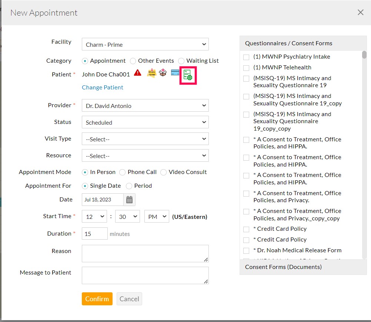Click the red alert warning icon

point(137,73)
